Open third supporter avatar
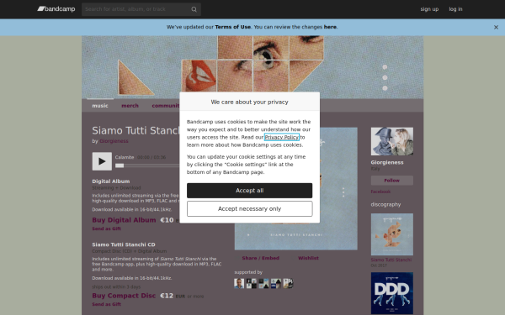The height and width of the screenshot is (315, 505). coord(263,284)
